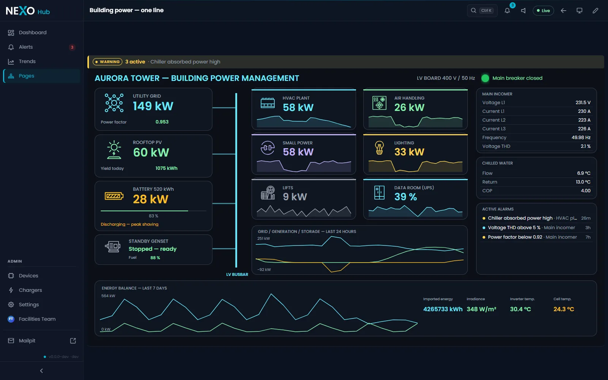The width and height of the screenshot is (608, 380).
Task: Click the small power socket icon
Action: click(268, 148)
